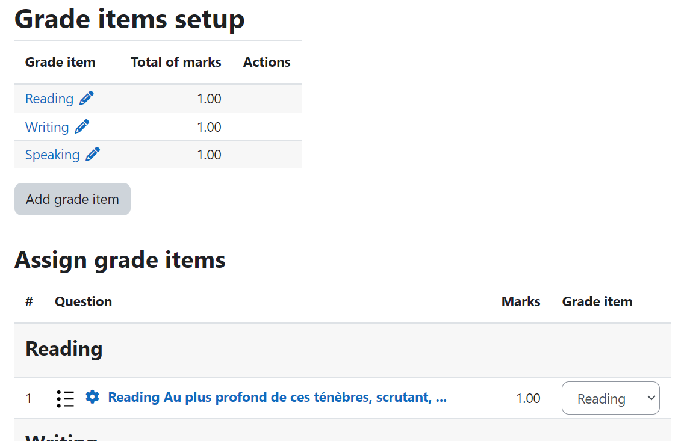Click the multiple choice question type icon
The image size is (687, 441).
66,398
